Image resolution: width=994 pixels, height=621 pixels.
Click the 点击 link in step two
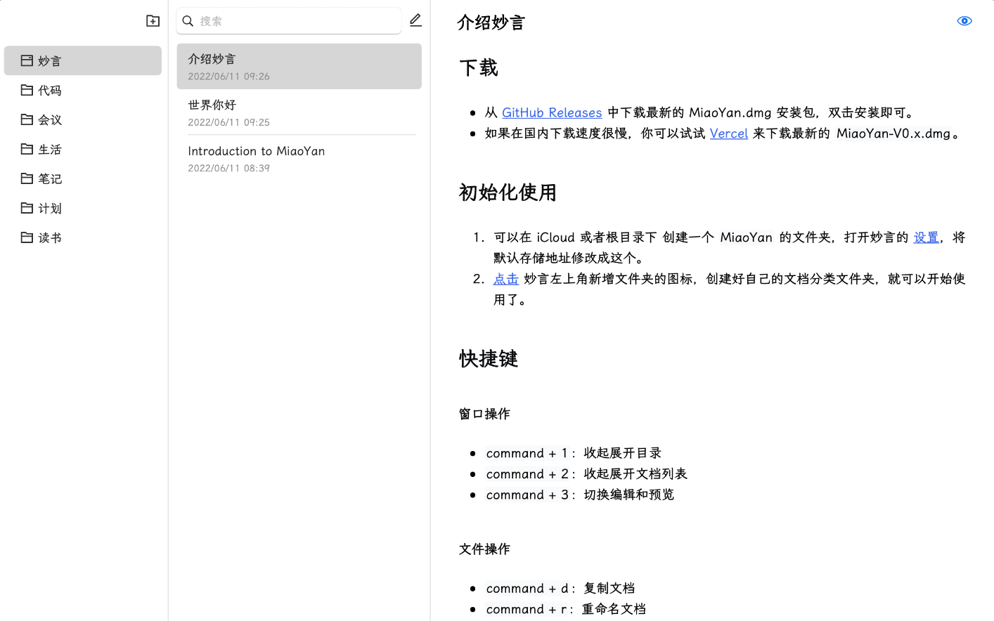pos(505,279)
